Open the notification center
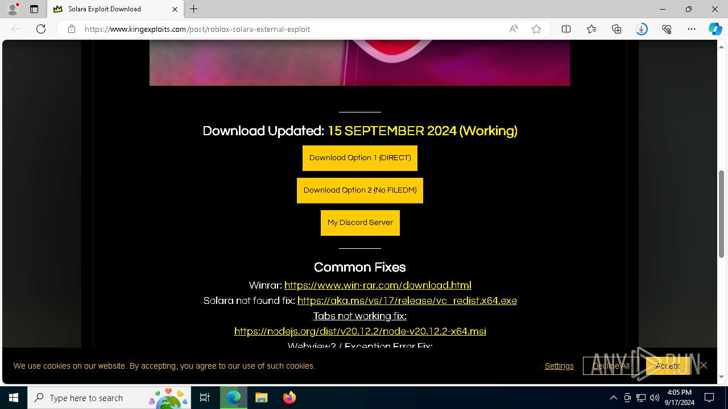The width and height of the screenshot is (728, 409). point(709,398)
